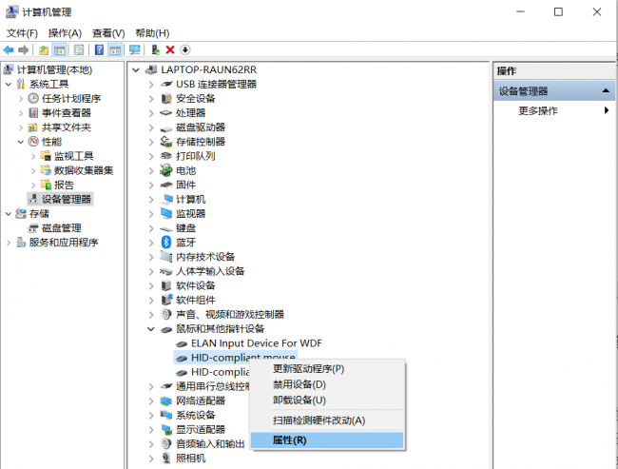This screenshot has height=469, width=618.
Task: Click the computer icon beside LAPTOP-RAUN62RR
Action: point(151,69)
